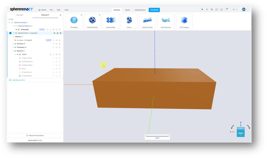Toggle the Spherene Part 1 checkbox
267x158 pixels.
[x=10, y=33]
